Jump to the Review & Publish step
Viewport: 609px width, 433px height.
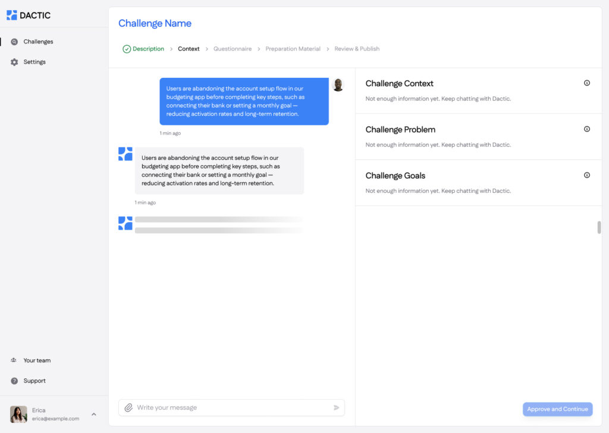point(357,49)
